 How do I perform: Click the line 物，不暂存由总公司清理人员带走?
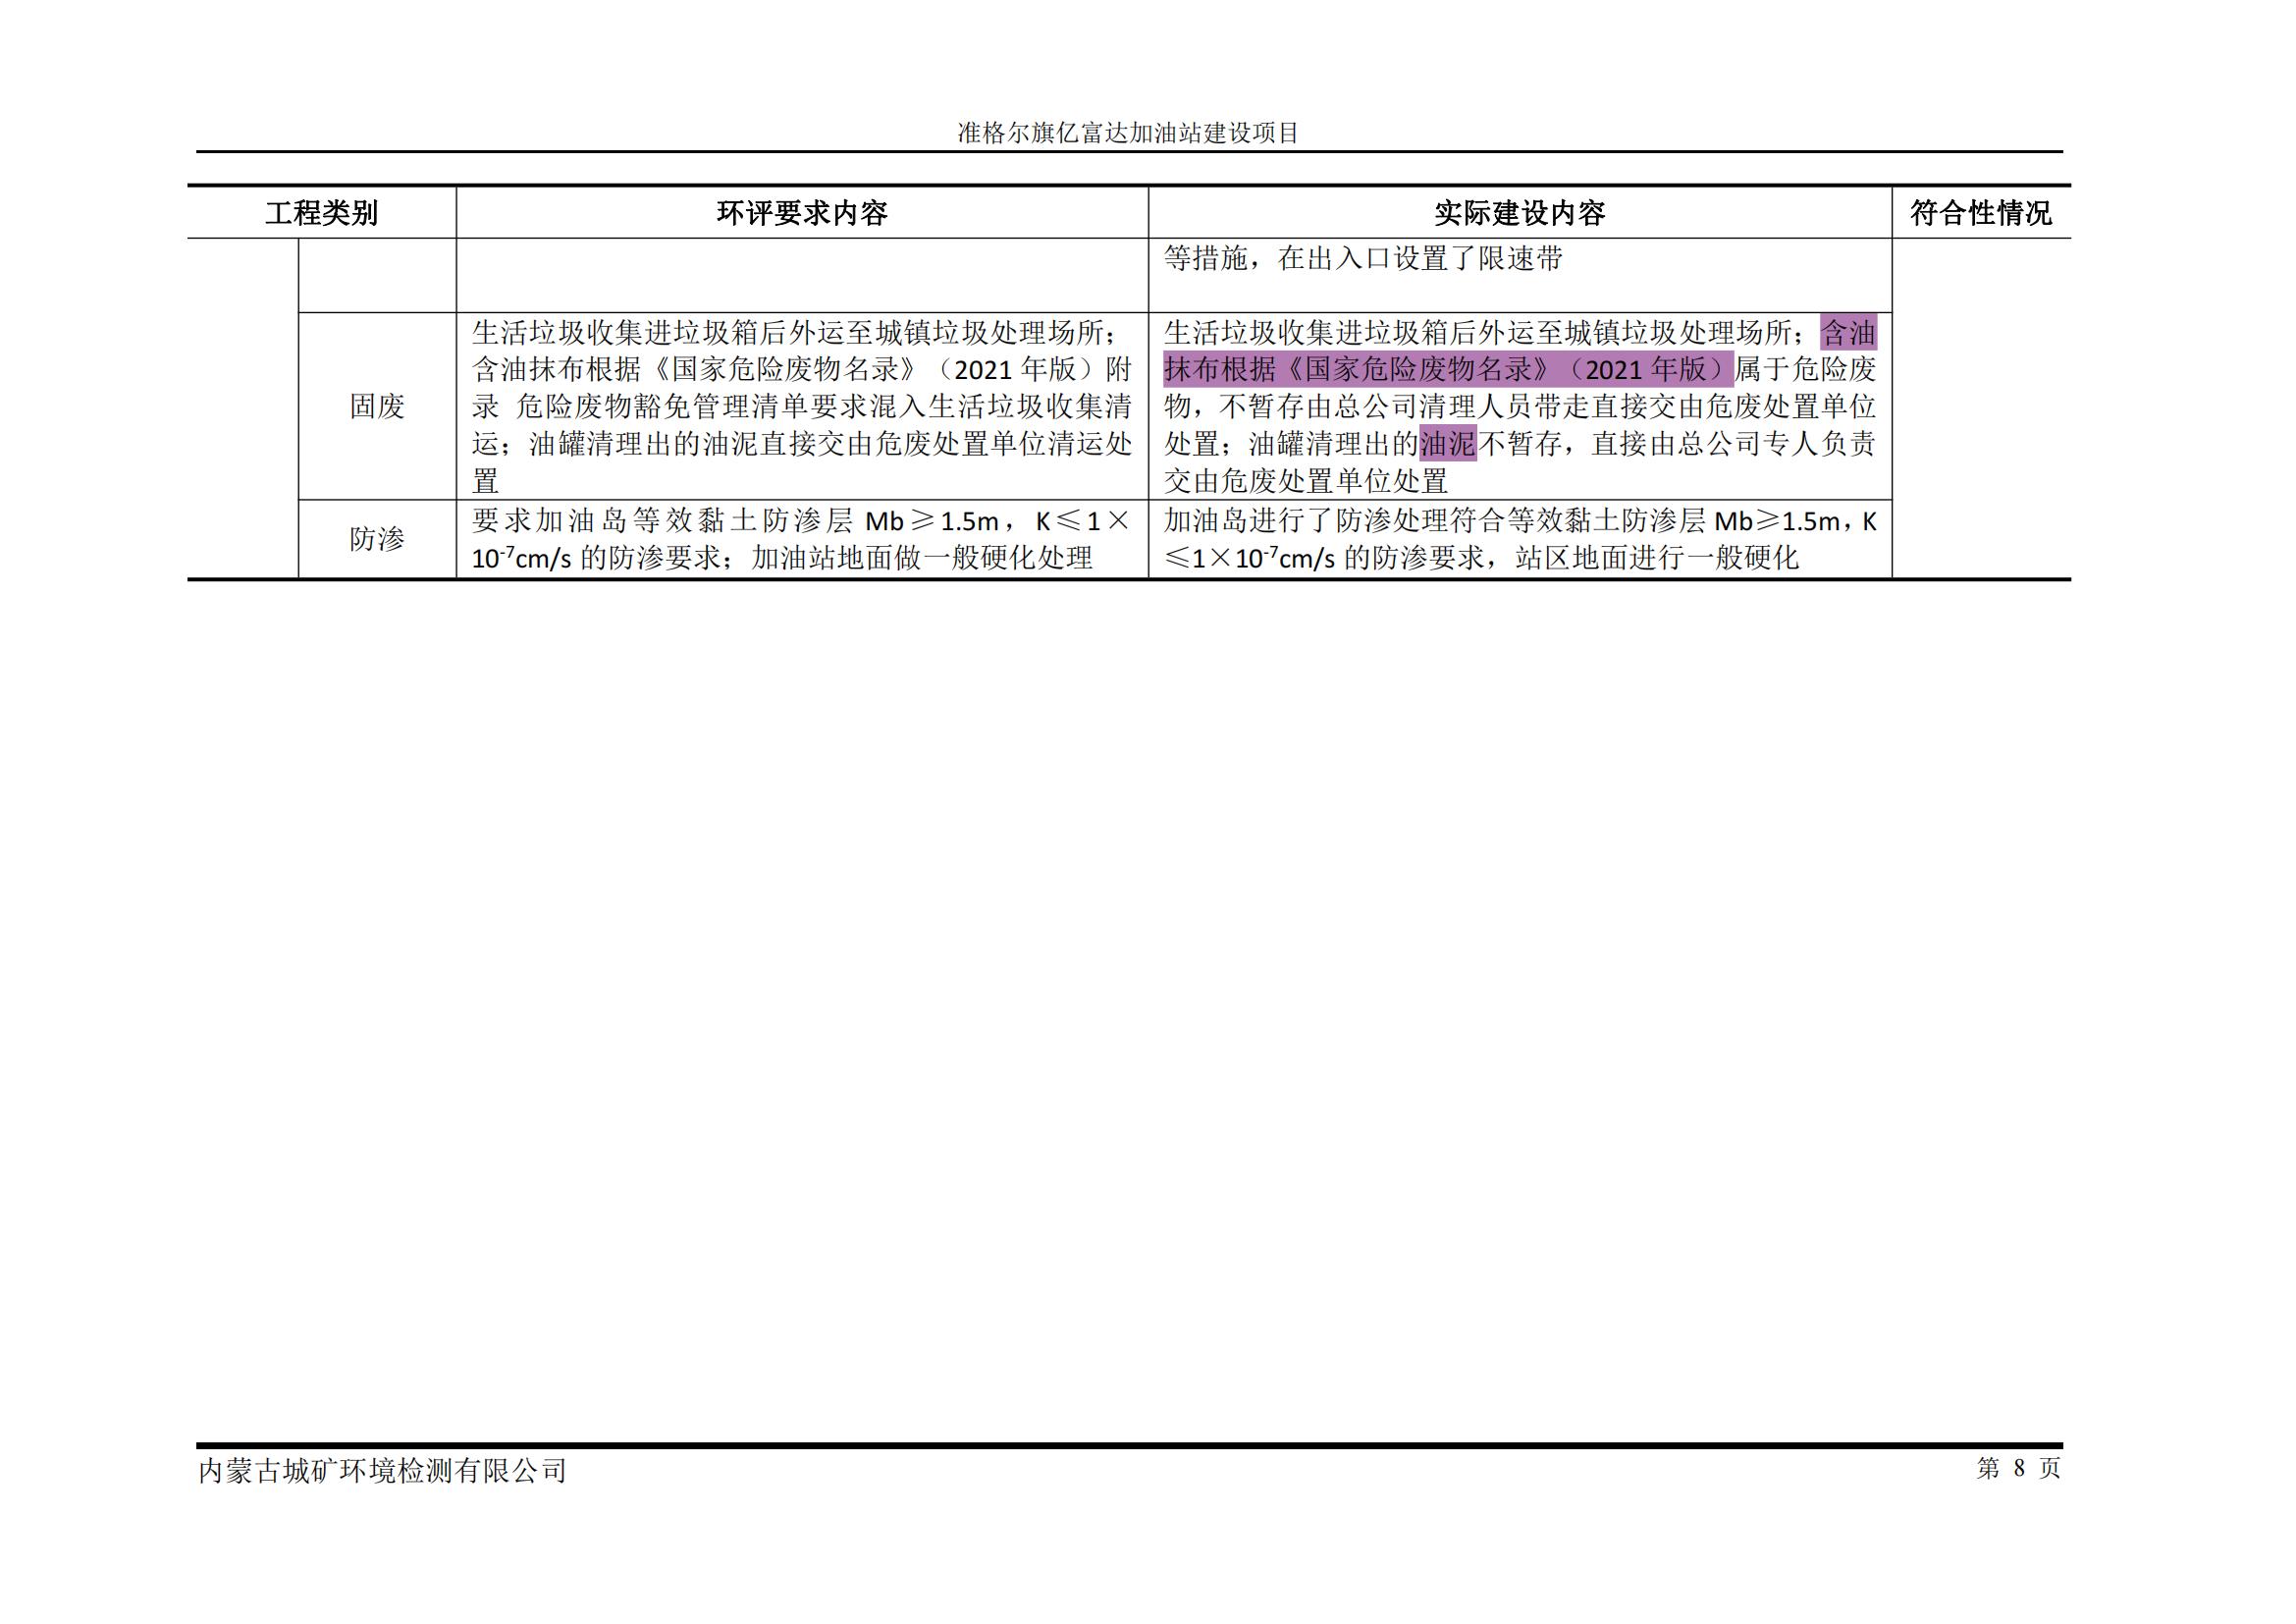[1520, 407]
